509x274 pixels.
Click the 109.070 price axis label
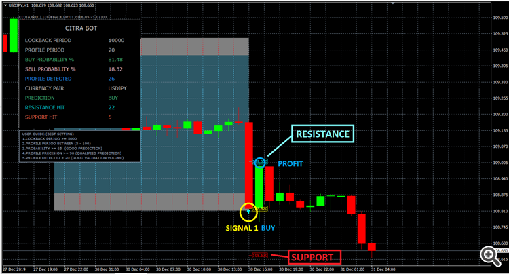[x=500, y=146]
